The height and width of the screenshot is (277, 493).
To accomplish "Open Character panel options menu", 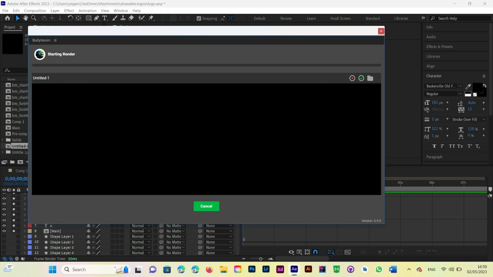I will coord(484,76).
